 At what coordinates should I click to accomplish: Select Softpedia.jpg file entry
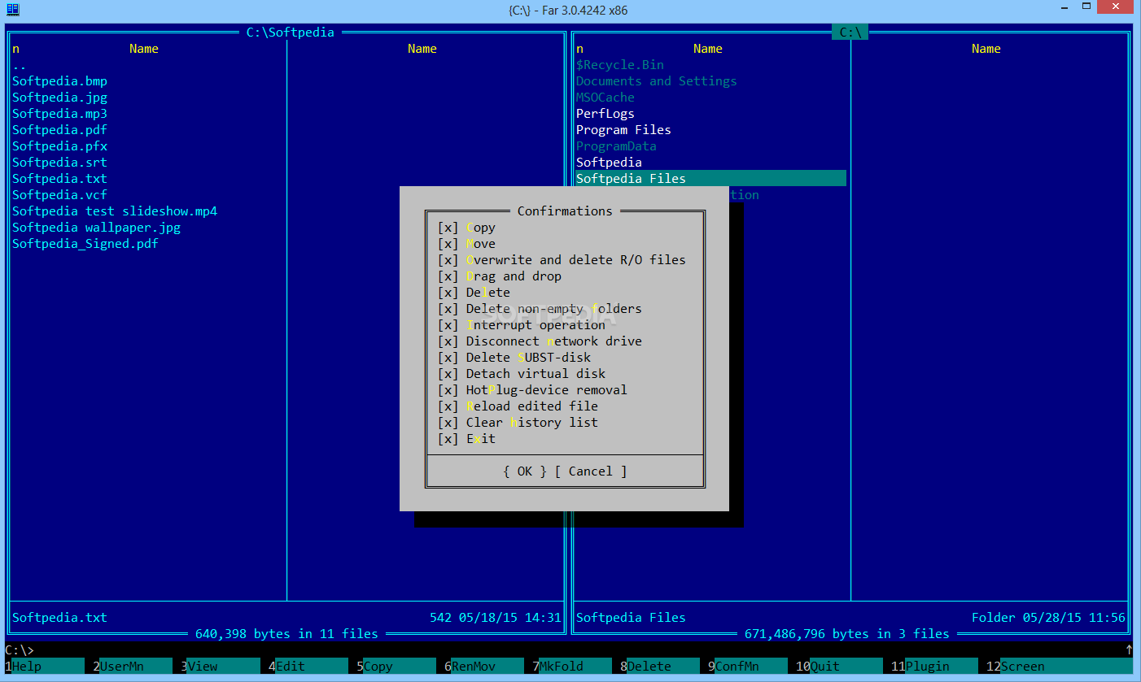click(59, 98)
